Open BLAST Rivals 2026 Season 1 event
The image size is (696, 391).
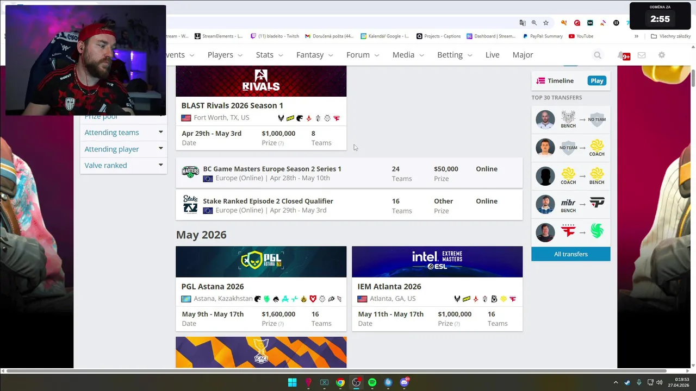[232, 105]
